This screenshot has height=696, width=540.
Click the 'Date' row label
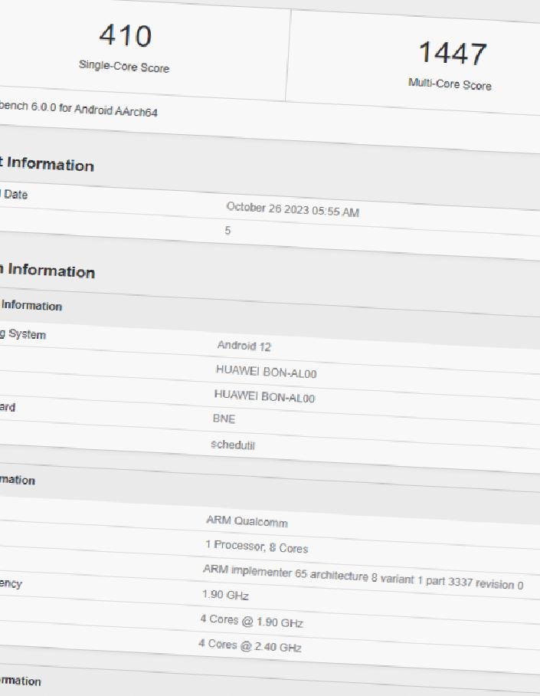pos(15,195)
